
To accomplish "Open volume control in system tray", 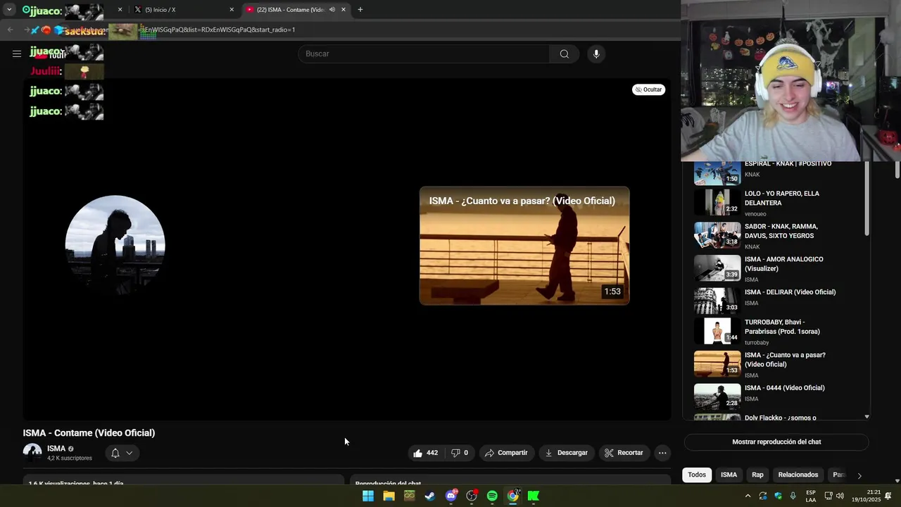I will pyautogui.click(x=840, y=496).
